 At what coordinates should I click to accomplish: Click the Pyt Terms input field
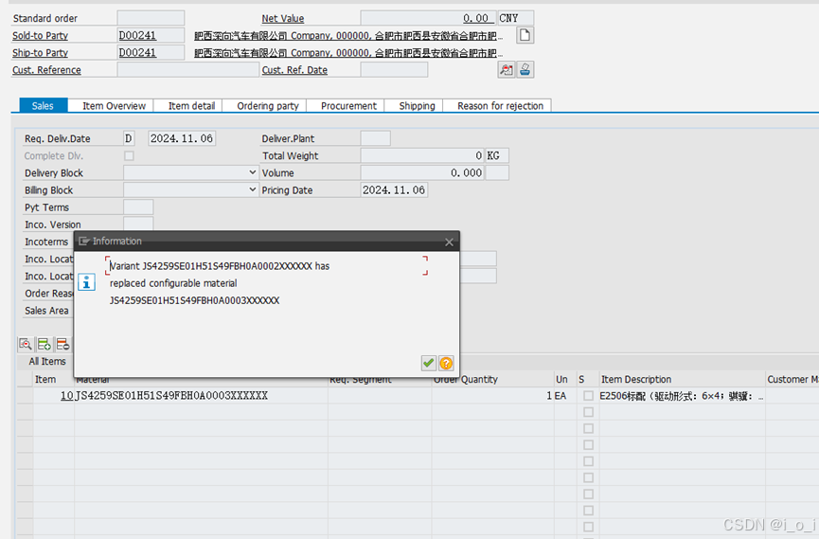coord(138,207)
